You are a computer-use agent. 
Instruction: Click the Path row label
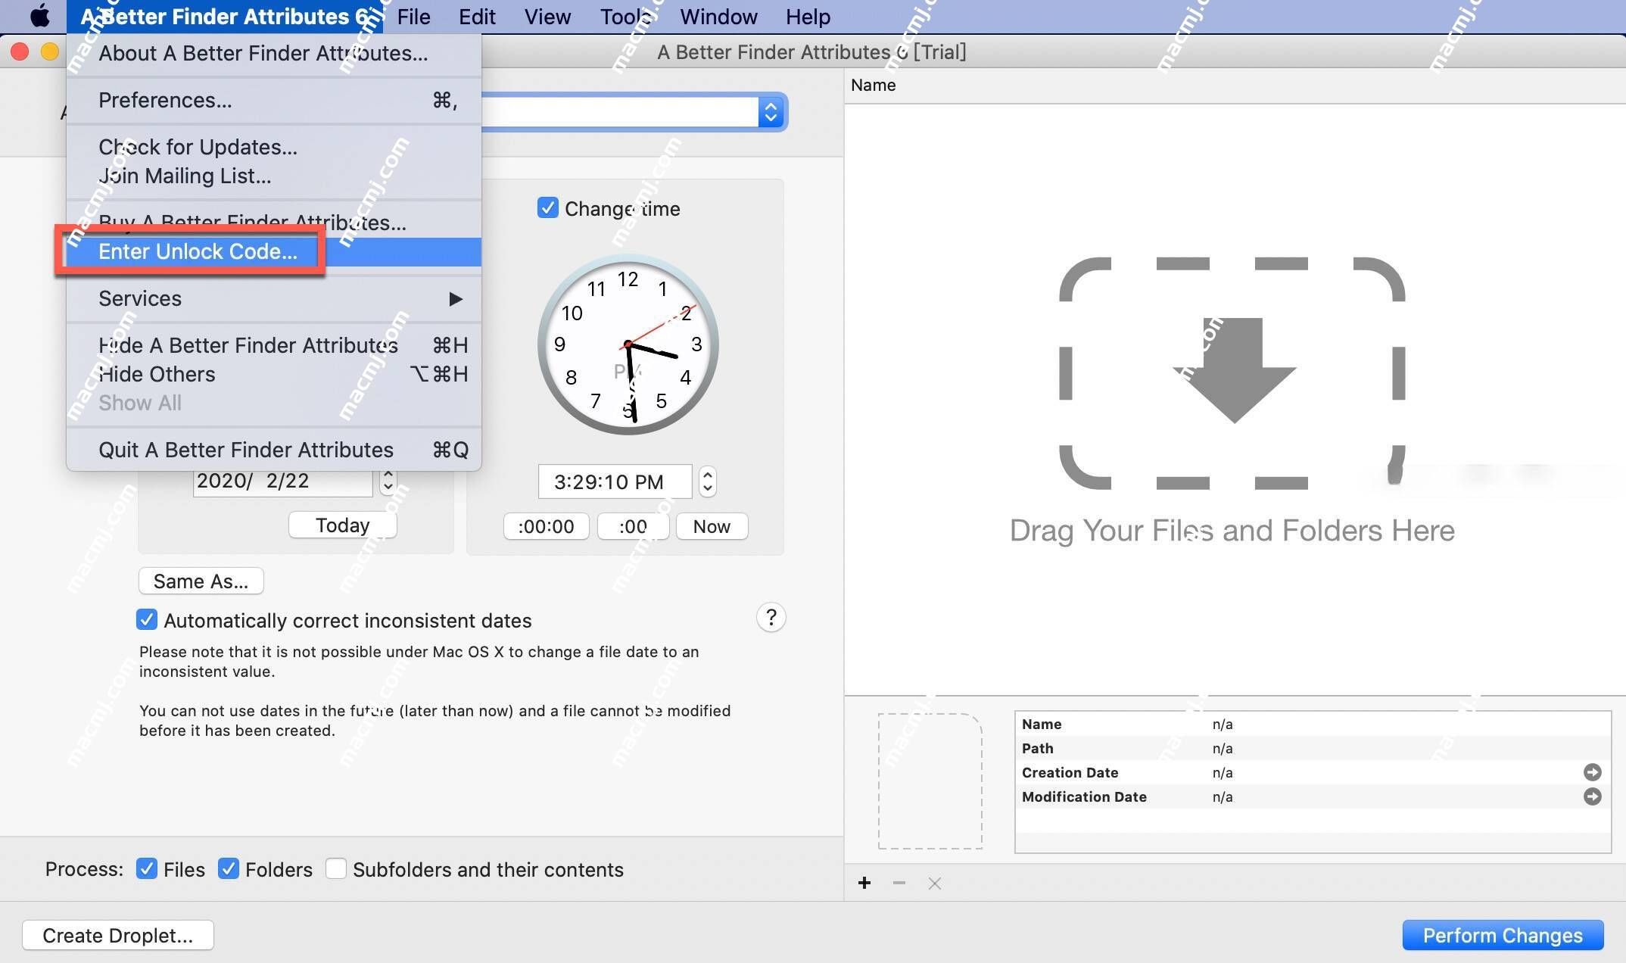click(x=1037, y=748)
